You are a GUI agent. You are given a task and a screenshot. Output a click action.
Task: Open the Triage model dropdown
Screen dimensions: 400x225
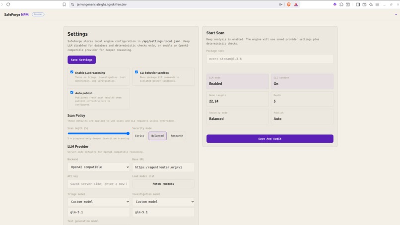[98, 202]
